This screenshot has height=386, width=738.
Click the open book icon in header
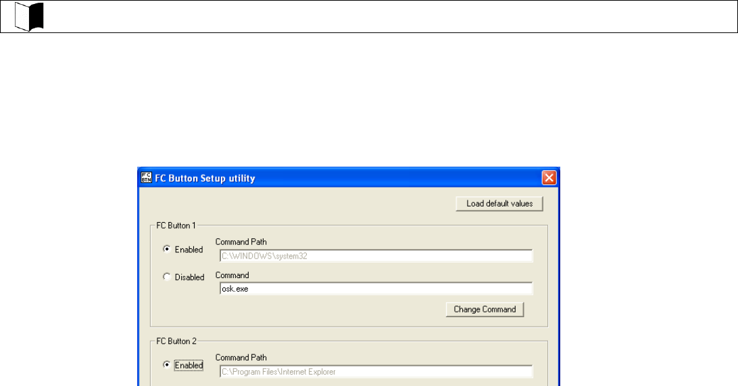click(x=28, y=16)
